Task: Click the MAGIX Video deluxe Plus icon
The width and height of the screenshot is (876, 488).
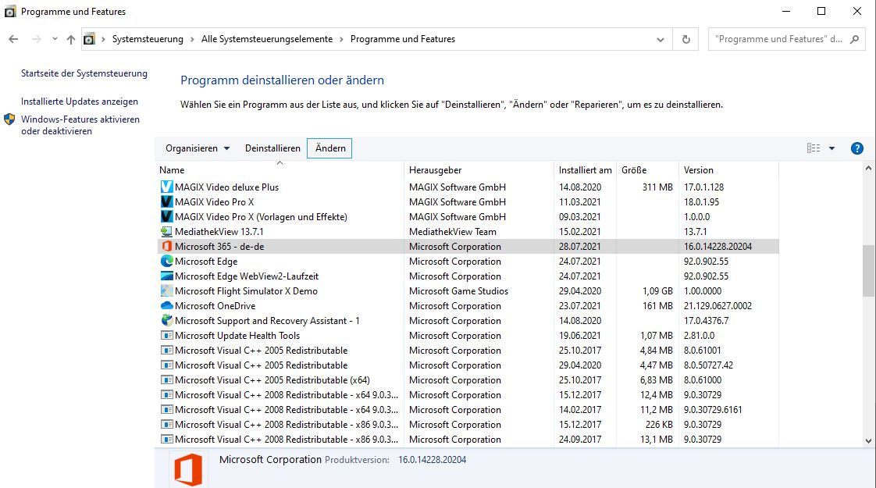Action: coord(166,187)
